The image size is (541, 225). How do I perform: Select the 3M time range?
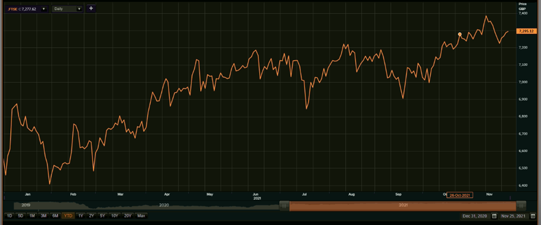point(44,216)
